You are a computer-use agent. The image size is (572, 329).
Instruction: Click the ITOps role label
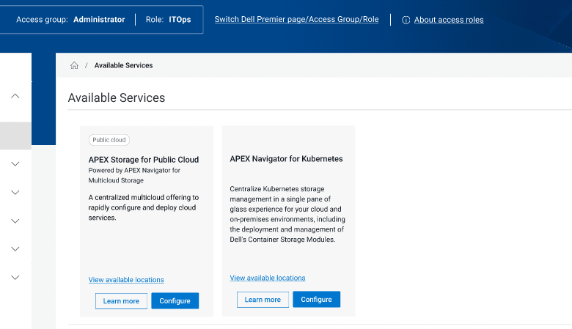180,19
